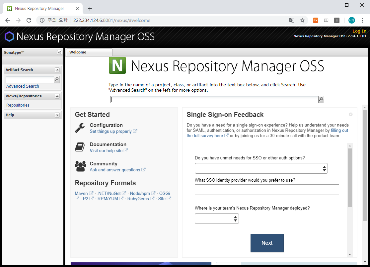Viewport: 370px width, 267px height.
Task: Click the dark square extension icon
Action: click(337, 20)
